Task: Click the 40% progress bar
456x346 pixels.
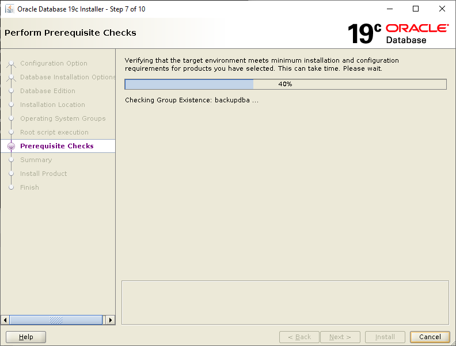Action: click(x=286, y=84)
